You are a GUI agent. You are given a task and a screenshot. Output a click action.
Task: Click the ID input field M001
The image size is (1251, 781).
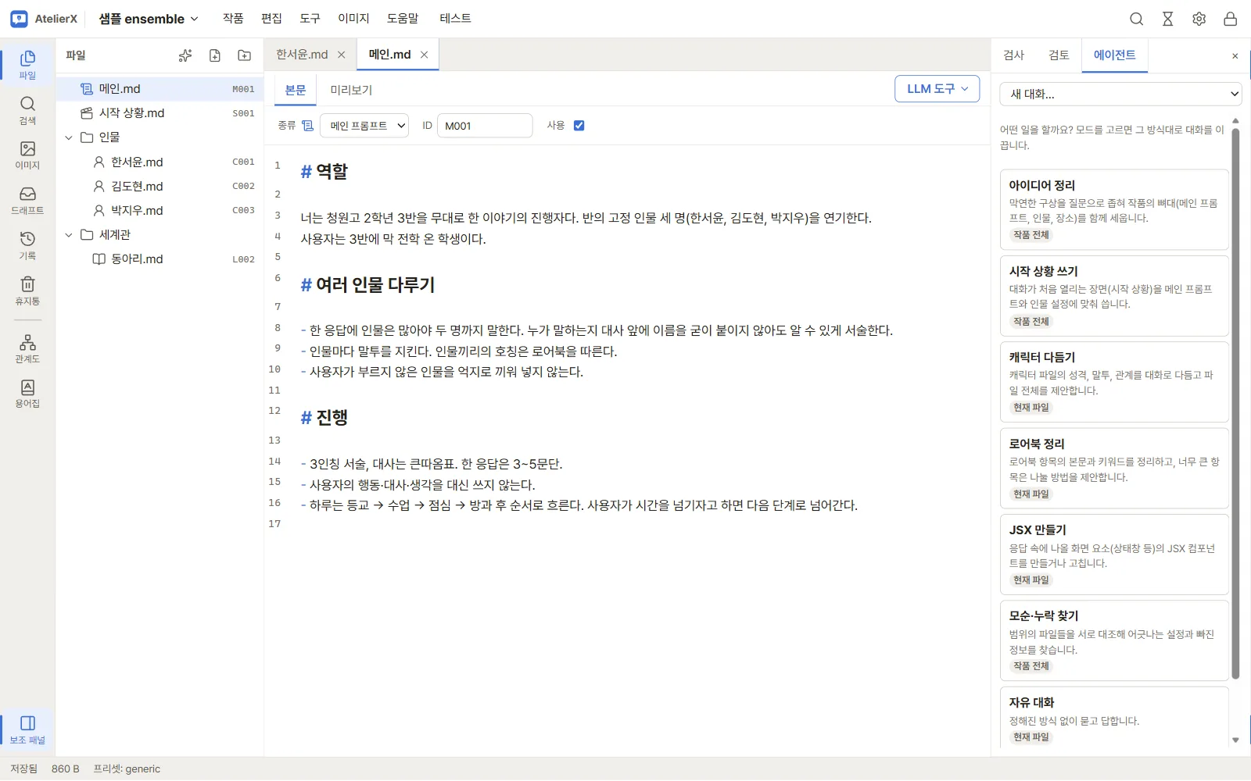pos(485,126)
